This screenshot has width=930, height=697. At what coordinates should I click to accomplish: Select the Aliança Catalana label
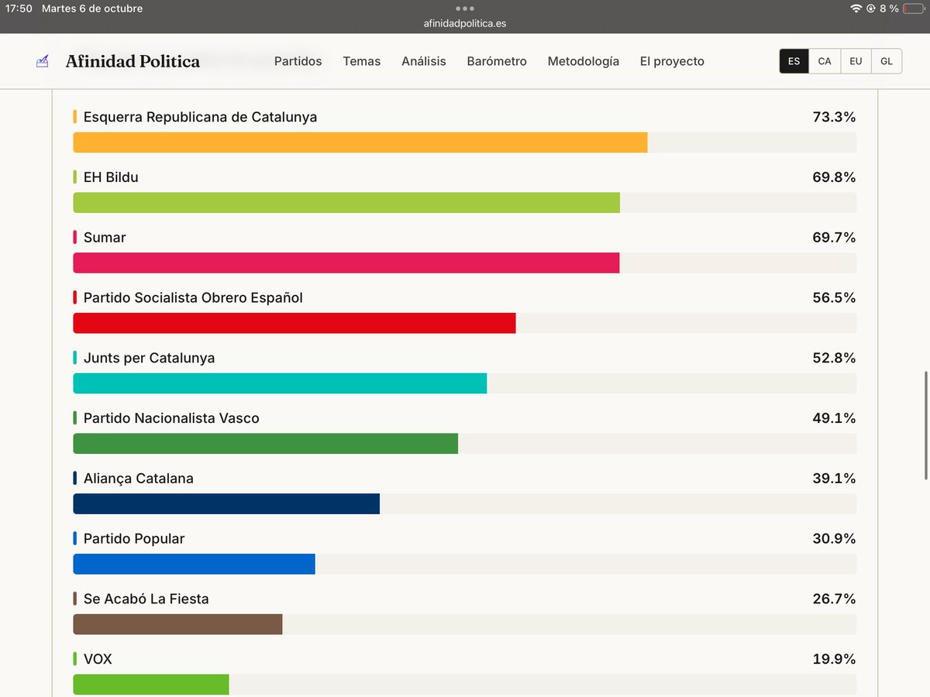point(139,479)
